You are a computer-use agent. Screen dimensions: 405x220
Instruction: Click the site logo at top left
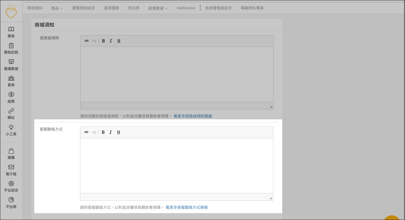[x=11, y=11]
